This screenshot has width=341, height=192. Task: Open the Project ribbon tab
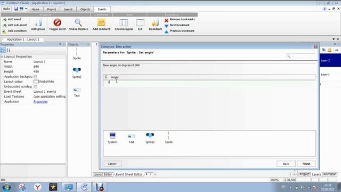(52, 10)
